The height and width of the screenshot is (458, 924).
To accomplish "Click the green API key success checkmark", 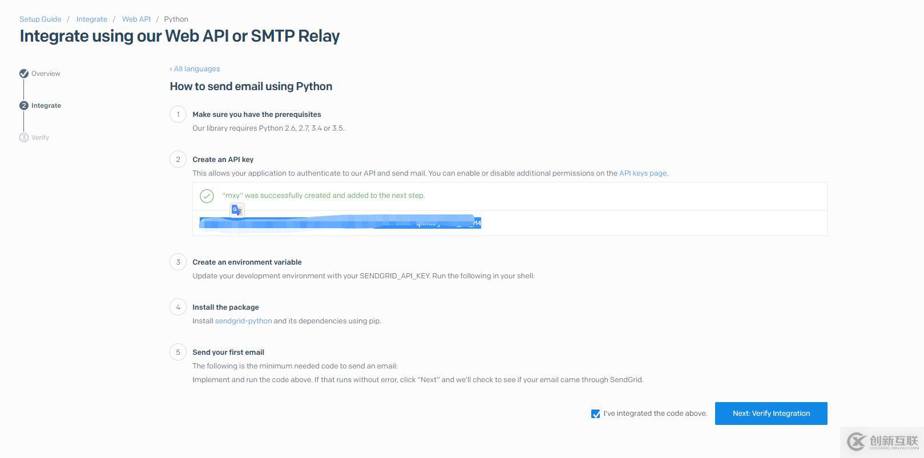I will coord(207,196).
